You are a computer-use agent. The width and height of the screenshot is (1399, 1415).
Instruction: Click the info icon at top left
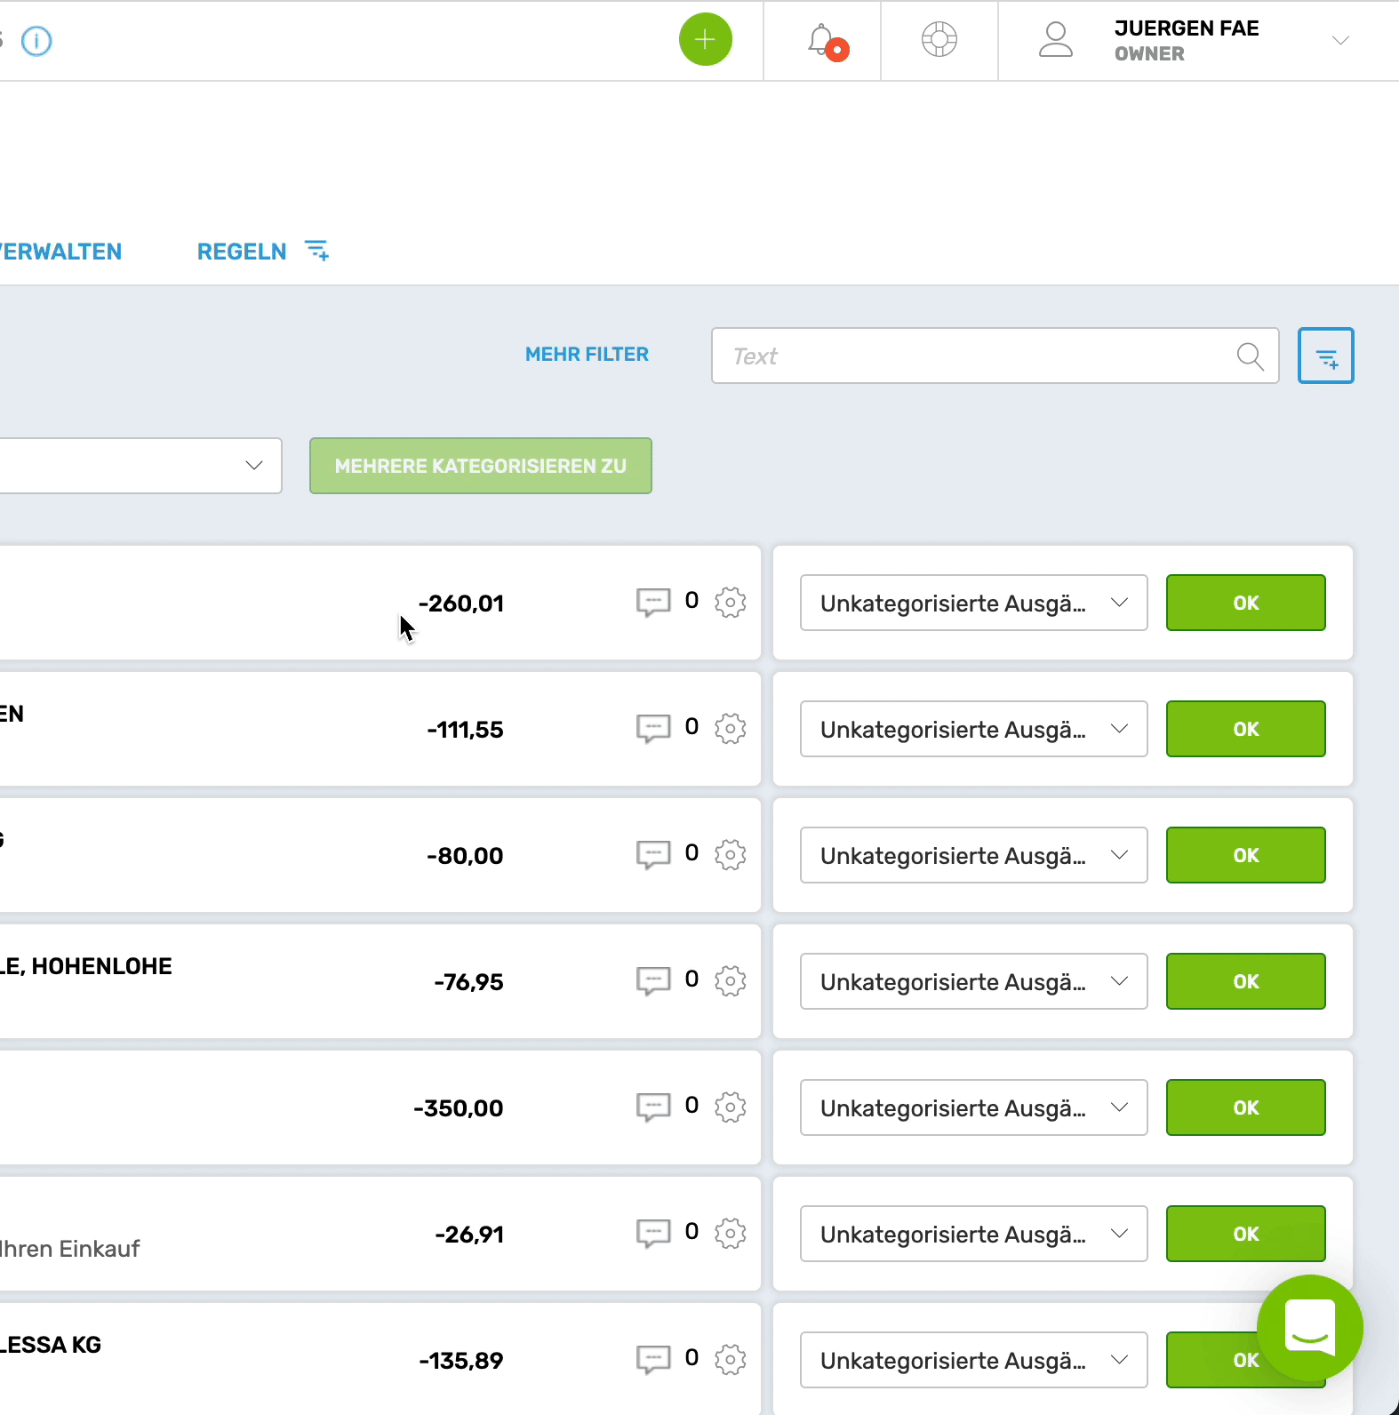36,41
